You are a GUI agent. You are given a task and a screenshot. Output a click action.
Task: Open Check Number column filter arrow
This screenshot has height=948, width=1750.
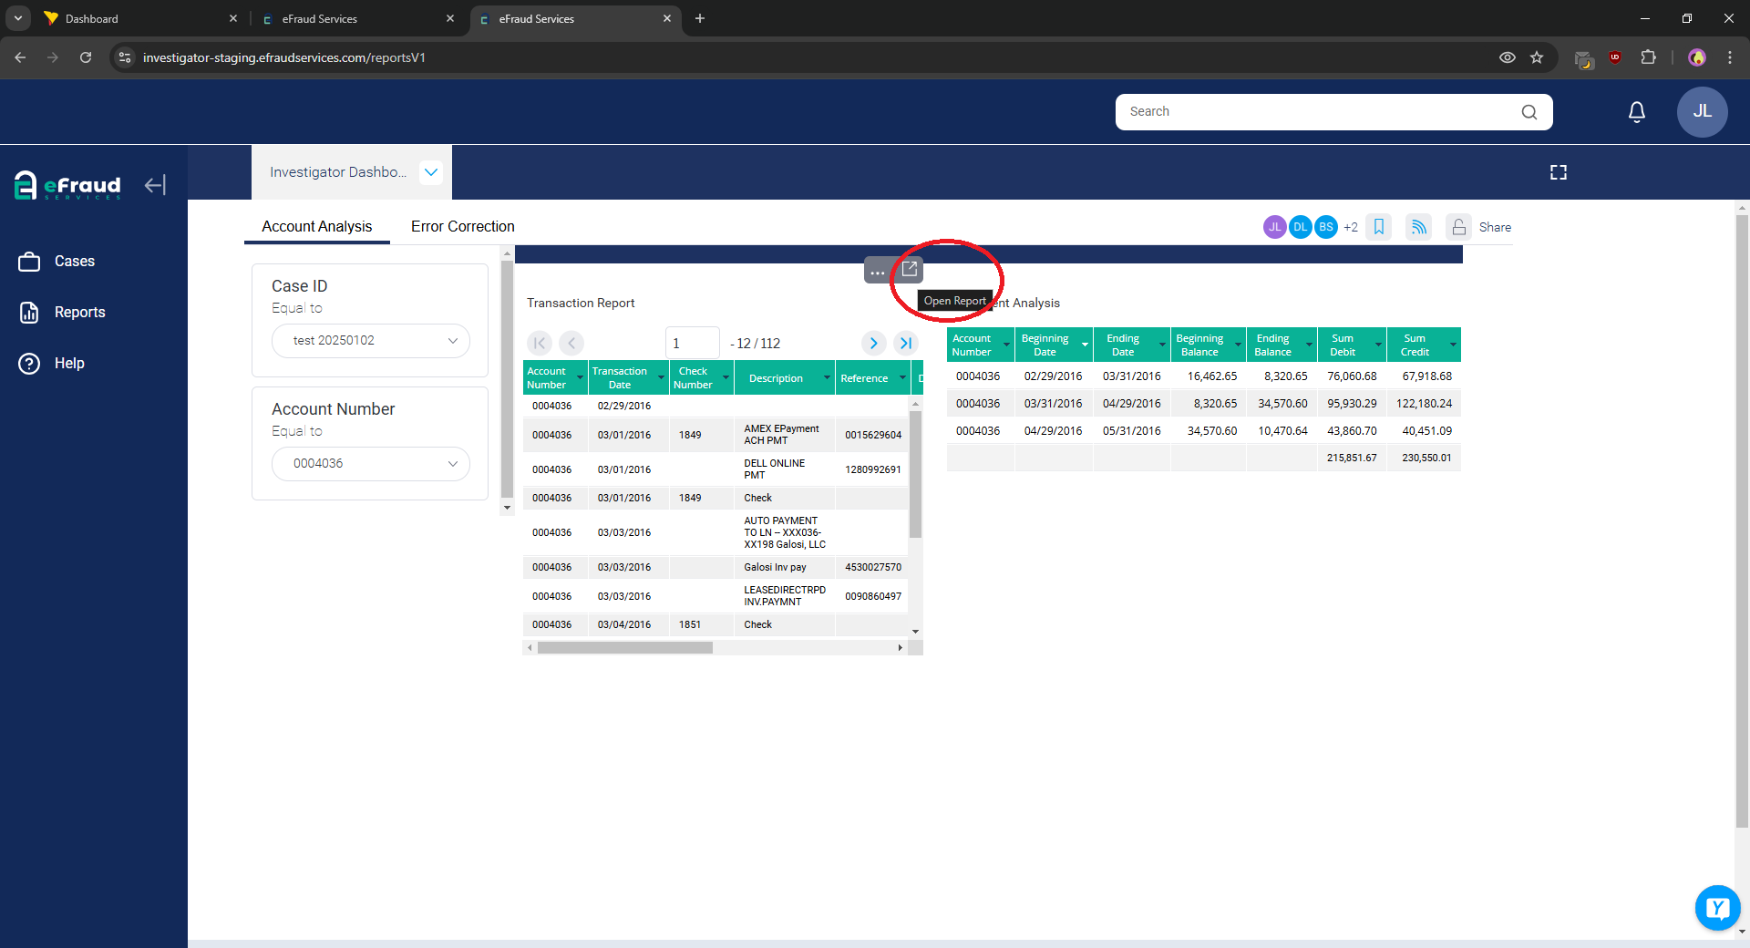pos(726,378)
